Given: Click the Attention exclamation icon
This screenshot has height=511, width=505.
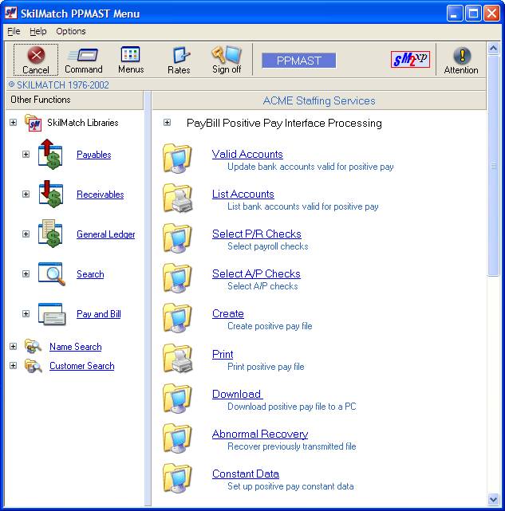Looking at the screenshot, I should pyautogui.click(x=462, y=55).
